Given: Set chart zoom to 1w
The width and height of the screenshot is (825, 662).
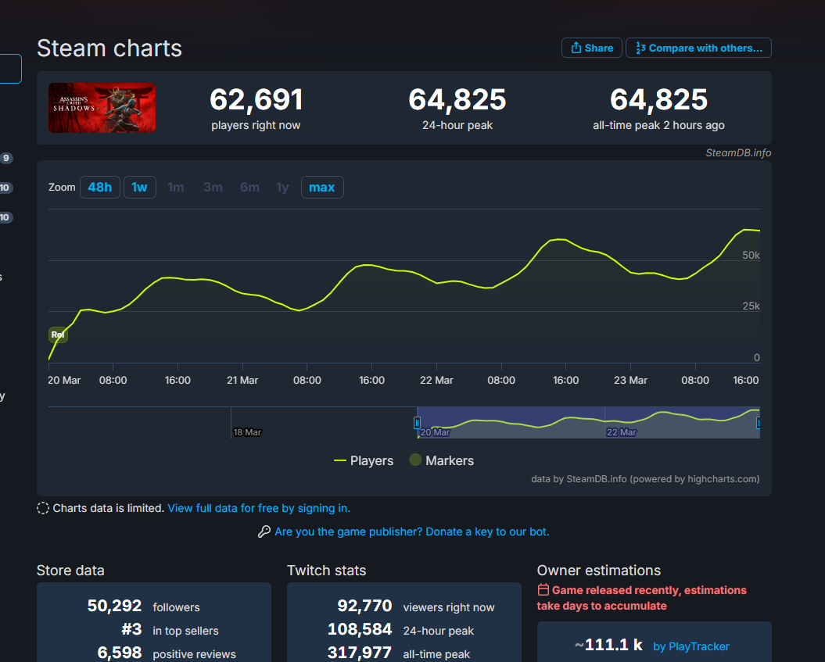Looking at the screenshot, I should [x=139, y=188].
